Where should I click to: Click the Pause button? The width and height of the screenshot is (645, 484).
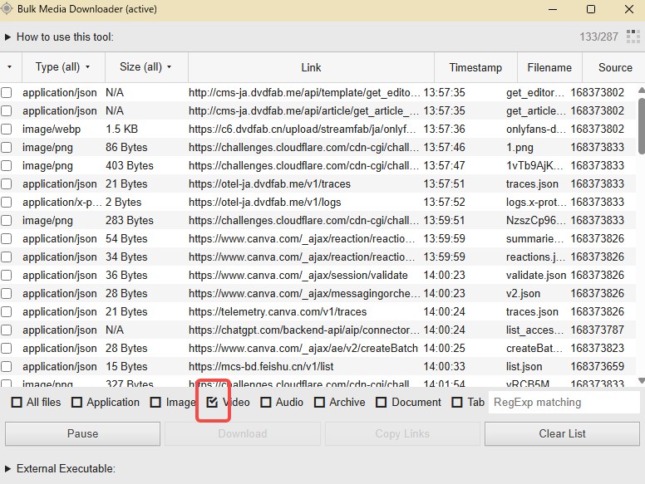(82, 434)
